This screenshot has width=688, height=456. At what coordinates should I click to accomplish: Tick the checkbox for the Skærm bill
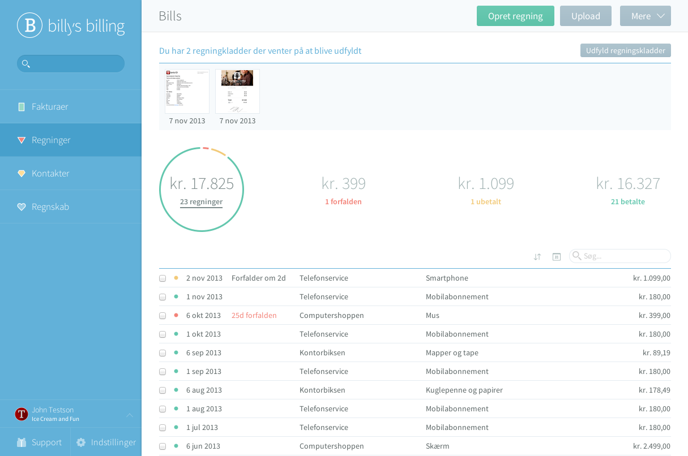pos(163,446)
